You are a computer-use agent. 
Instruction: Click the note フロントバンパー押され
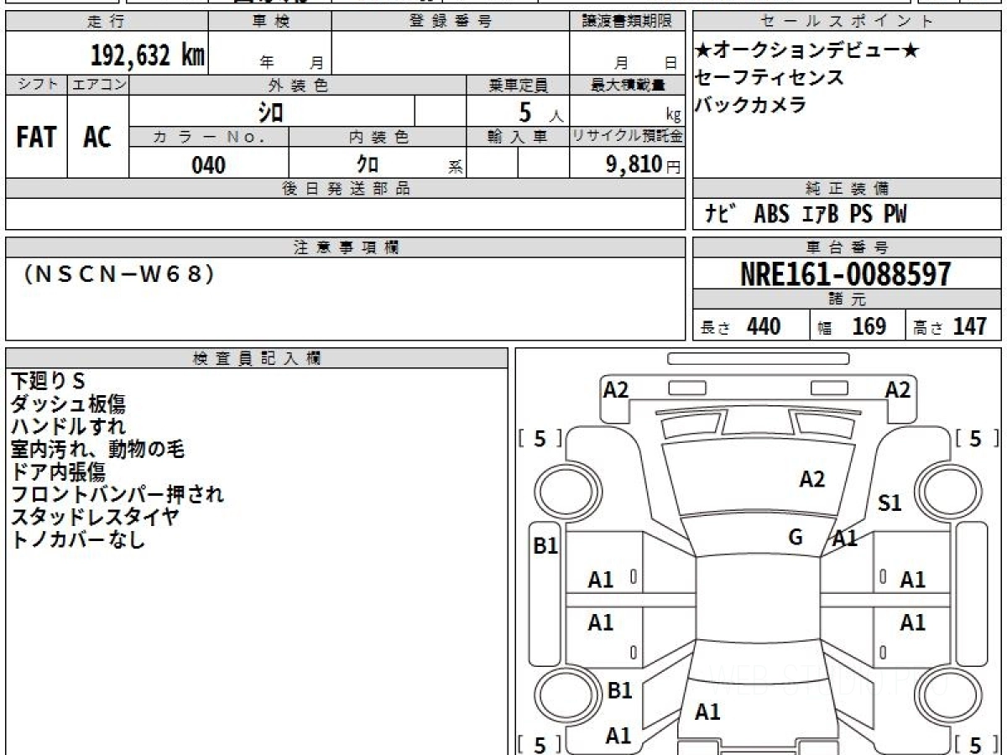click(x=117, y=494)
